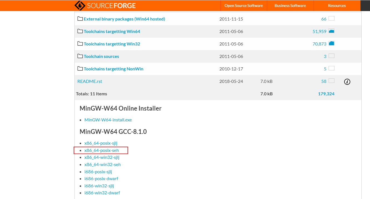Click the MinGW-W64 Online Installer heading
The height and width of the screenshot is (199, 370).
121,108
